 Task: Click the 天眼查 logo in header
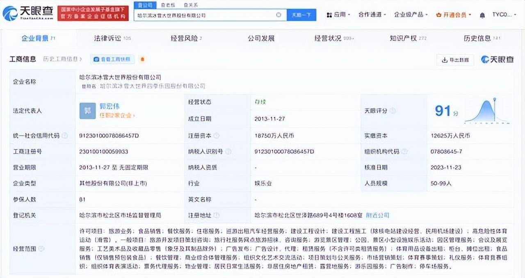tap(27, 13)
